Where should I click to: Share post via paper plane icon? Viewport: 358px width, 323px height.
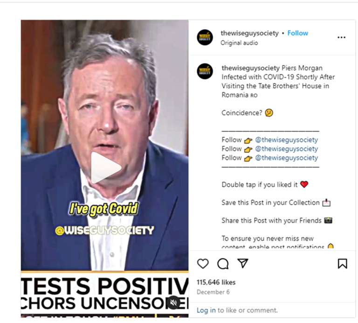[243, 263]
